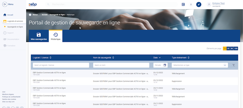Open Sauvegarde en ligne submenu item
The height and width of the screenshot is (108, 243).
click(15, 27)
